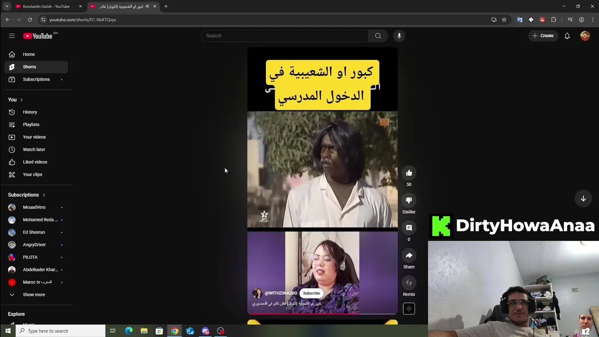Viewport: 599px width, 337px height.
Task: View site information icon in address bar
Action: [43, 20]
